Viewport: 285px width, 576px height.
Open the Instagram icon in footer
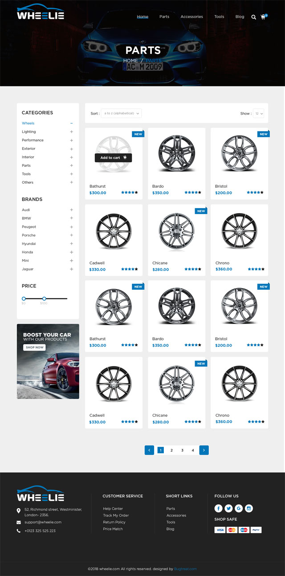(249, 508)
